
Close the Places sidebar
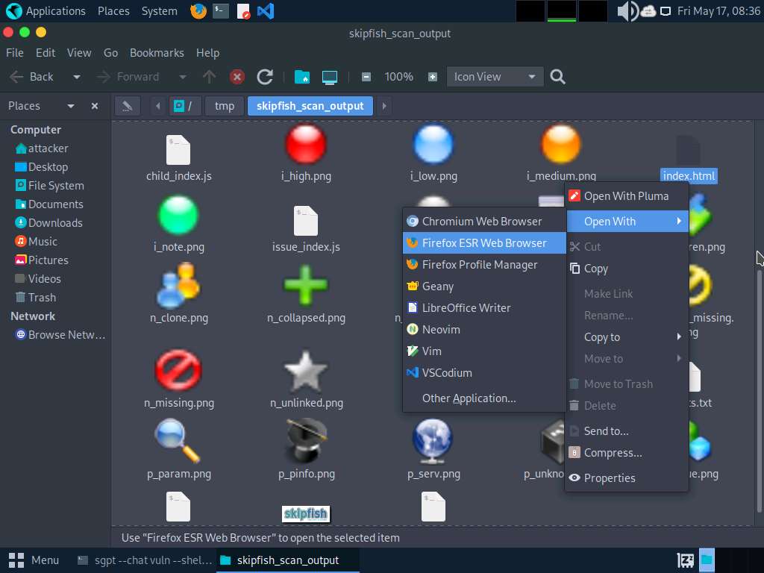pyautogui.click(x=95, y=106)
